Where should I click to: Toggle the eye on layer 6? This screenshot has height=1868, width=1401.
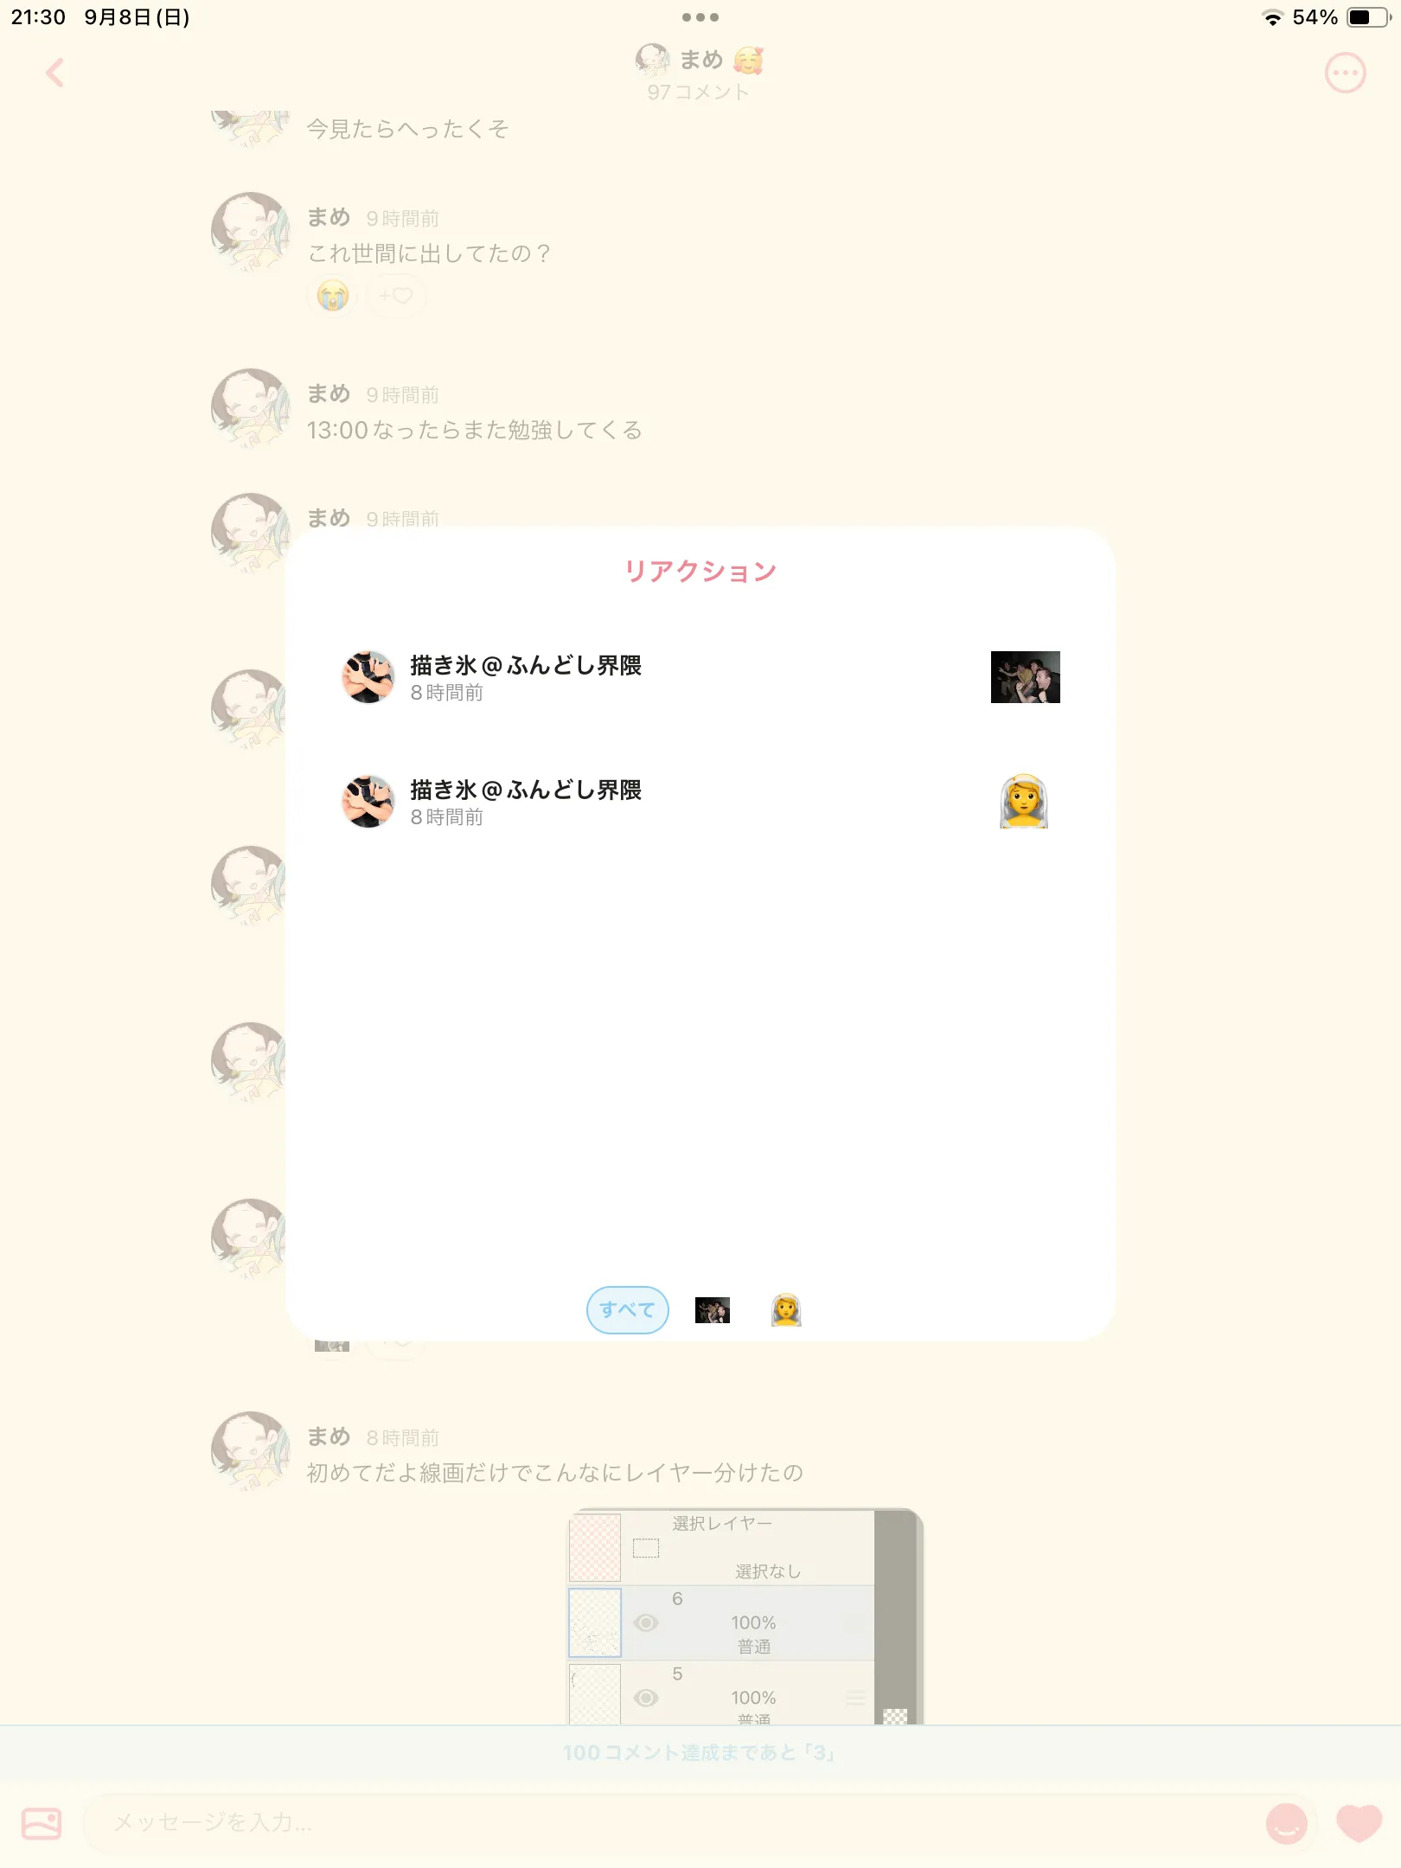(646, 1623)
